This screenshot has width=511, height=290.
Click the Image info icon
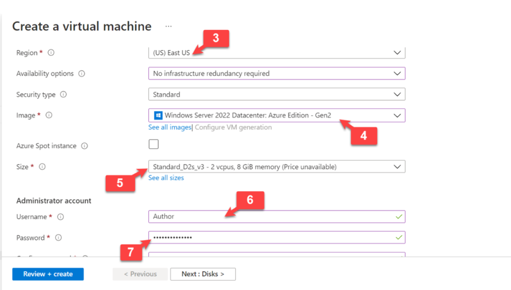coord(49,115)
